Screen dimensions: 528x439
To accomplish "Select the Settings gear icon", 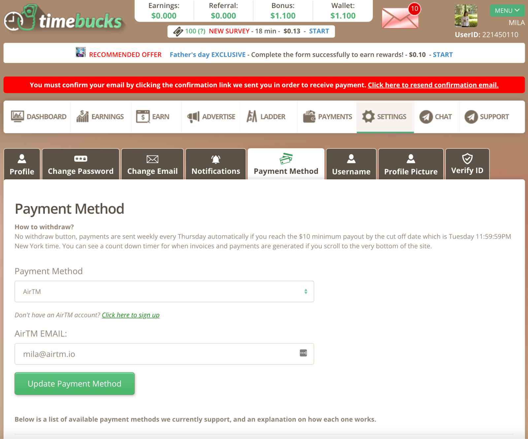I will click(x=368, y=116).
